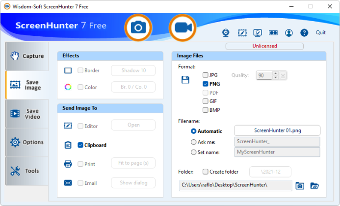The height and width of the screenshot is (206, 340).
Task: Click the folder path field C:\Users\raflo\Desktop\ScreenHunter\
Action: click(235, 185)
